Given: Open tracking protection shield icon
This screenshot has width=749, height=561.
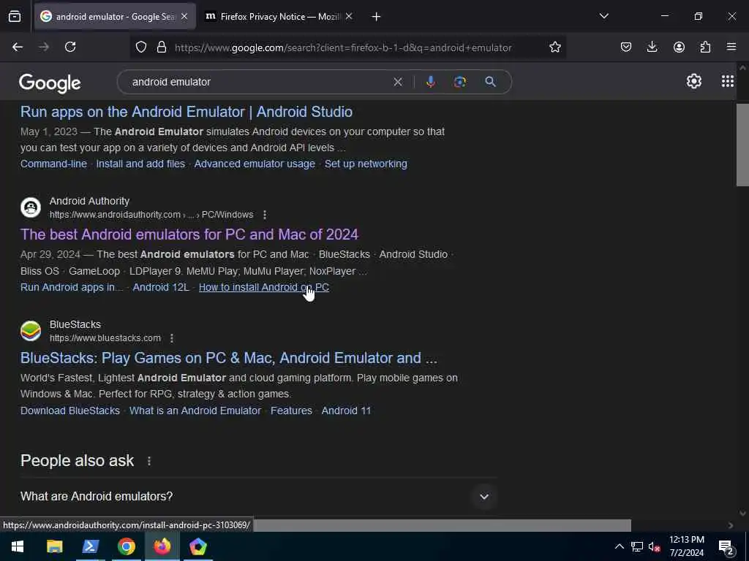Looking at the screenshot, I should (x=141, y=47).
